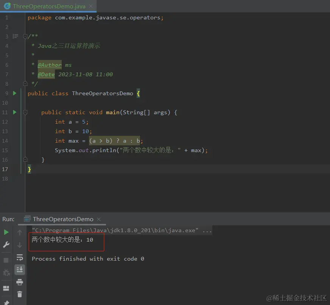This screenshot has height=305, width=330.
Task: Open the ThreeOperatorsDemo.java editor tab
Action: tap(49, 6)
